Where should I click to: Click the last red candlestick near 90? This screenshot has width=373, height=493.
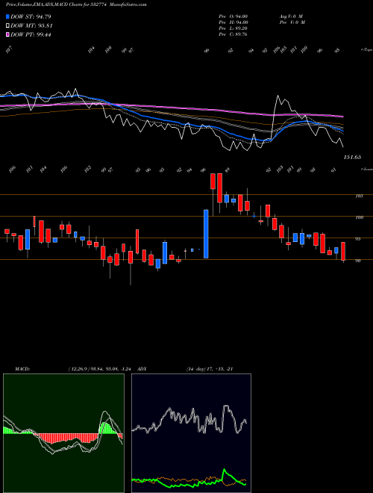click(x=343, y=252)
